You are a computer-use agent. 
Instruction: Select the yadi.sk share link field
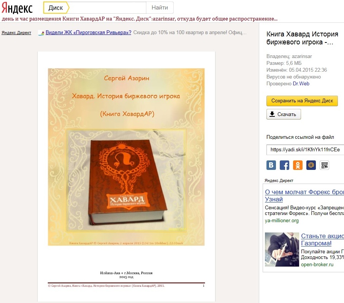pyautogui.click(x=305, y=150)
